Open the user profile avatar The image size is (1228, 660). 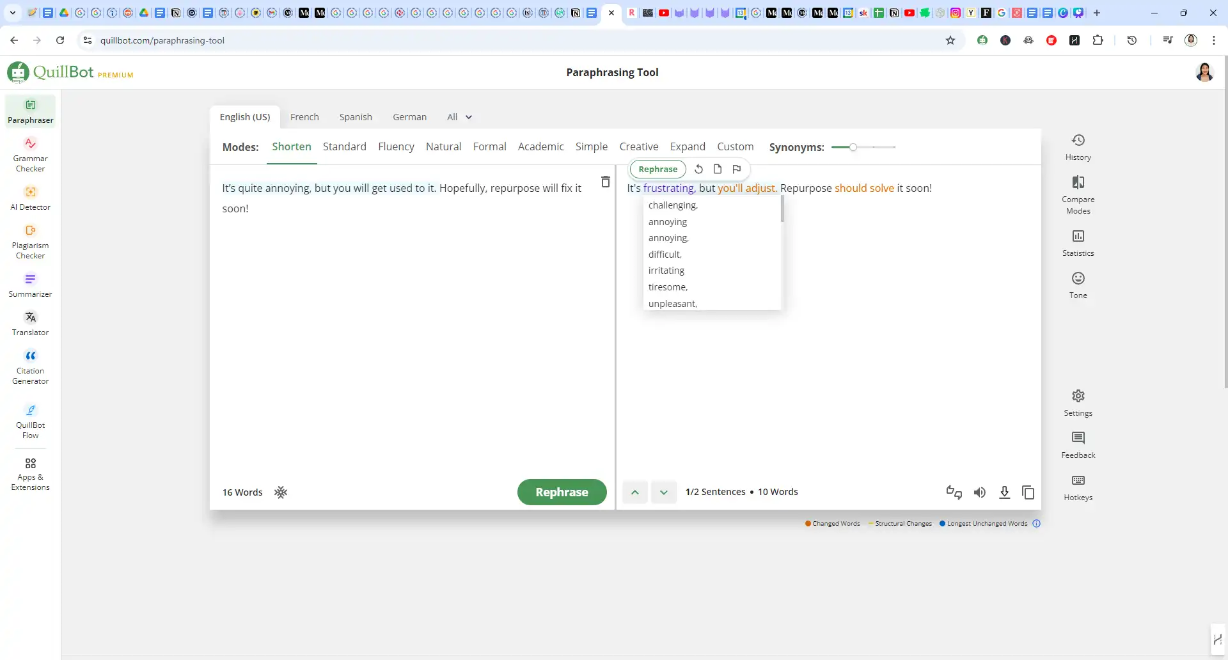click(x=1204, y=72)
